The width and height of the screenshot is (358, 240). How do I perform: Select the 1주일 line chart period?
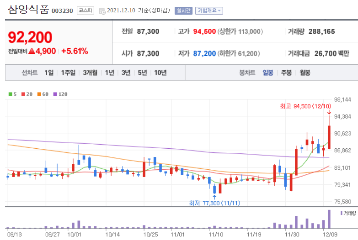[68, 73]
